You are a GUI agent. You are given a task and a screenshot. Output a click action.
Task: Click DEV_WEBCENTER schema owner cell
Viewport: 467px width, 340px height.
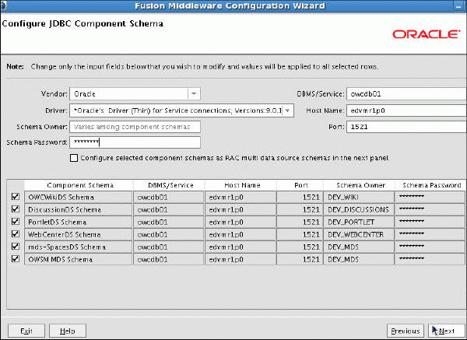click(x=359, y=235)
